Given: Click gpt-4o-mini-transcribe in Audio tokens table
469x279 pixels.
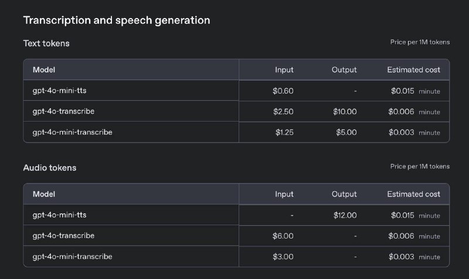Looking at the screenshot, I should (72, 257).
